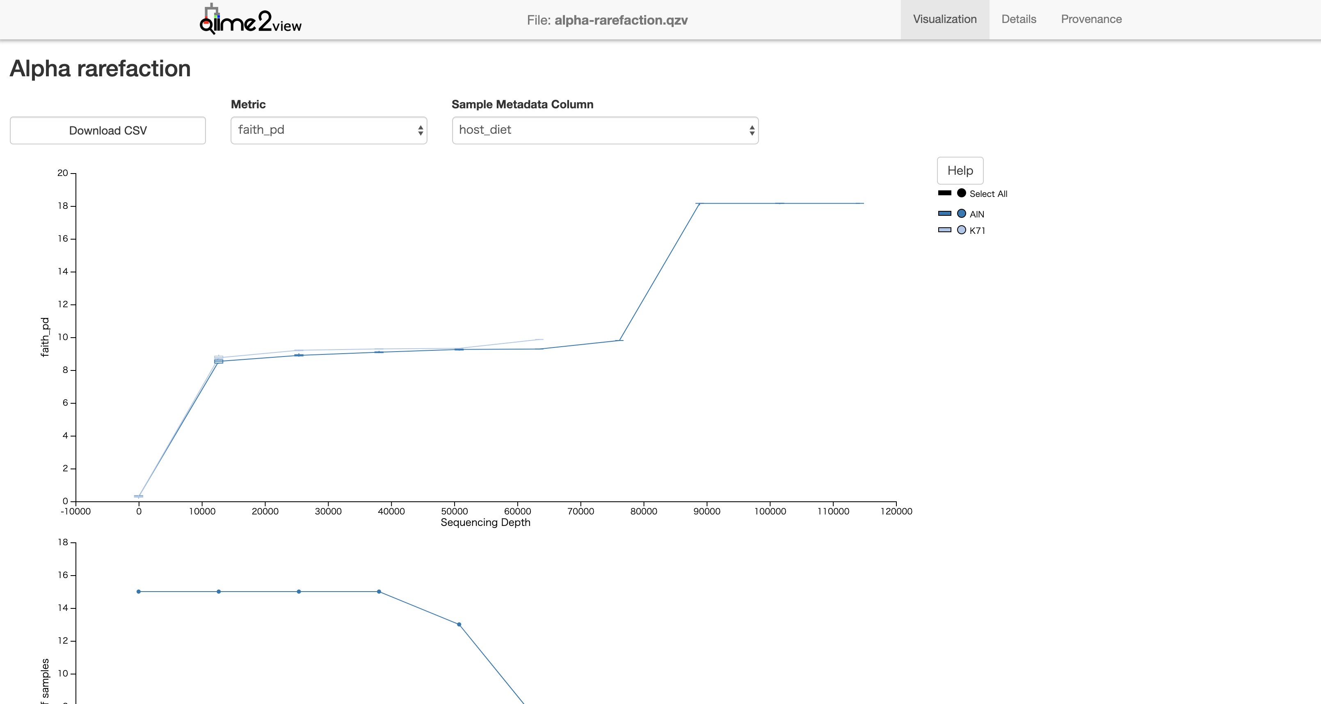Click the AIN dark blue line swatch
The width and height of the screenshot is (1321, 704).
pos(944,213)
